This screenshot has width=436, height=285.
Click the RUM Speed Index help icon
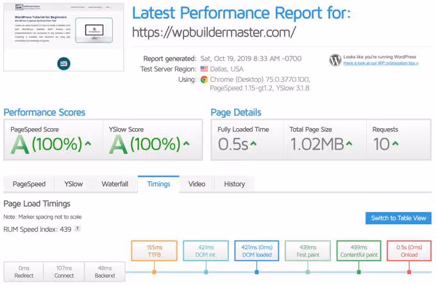78,229
